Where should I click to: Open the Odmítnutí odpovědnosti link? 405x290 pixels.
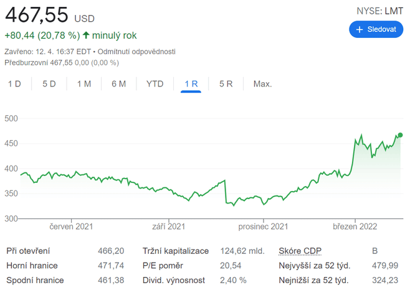pos(136,52)
